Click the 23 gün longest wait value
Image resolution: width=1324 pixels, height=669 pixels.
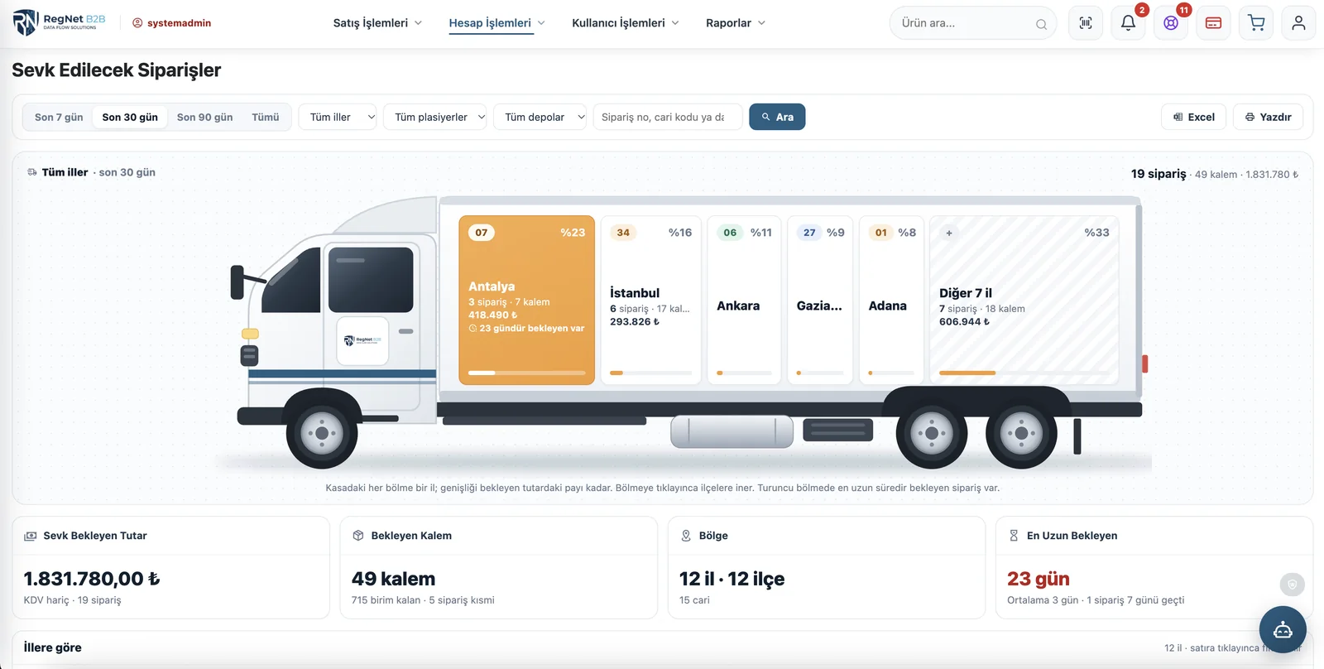1039,579
